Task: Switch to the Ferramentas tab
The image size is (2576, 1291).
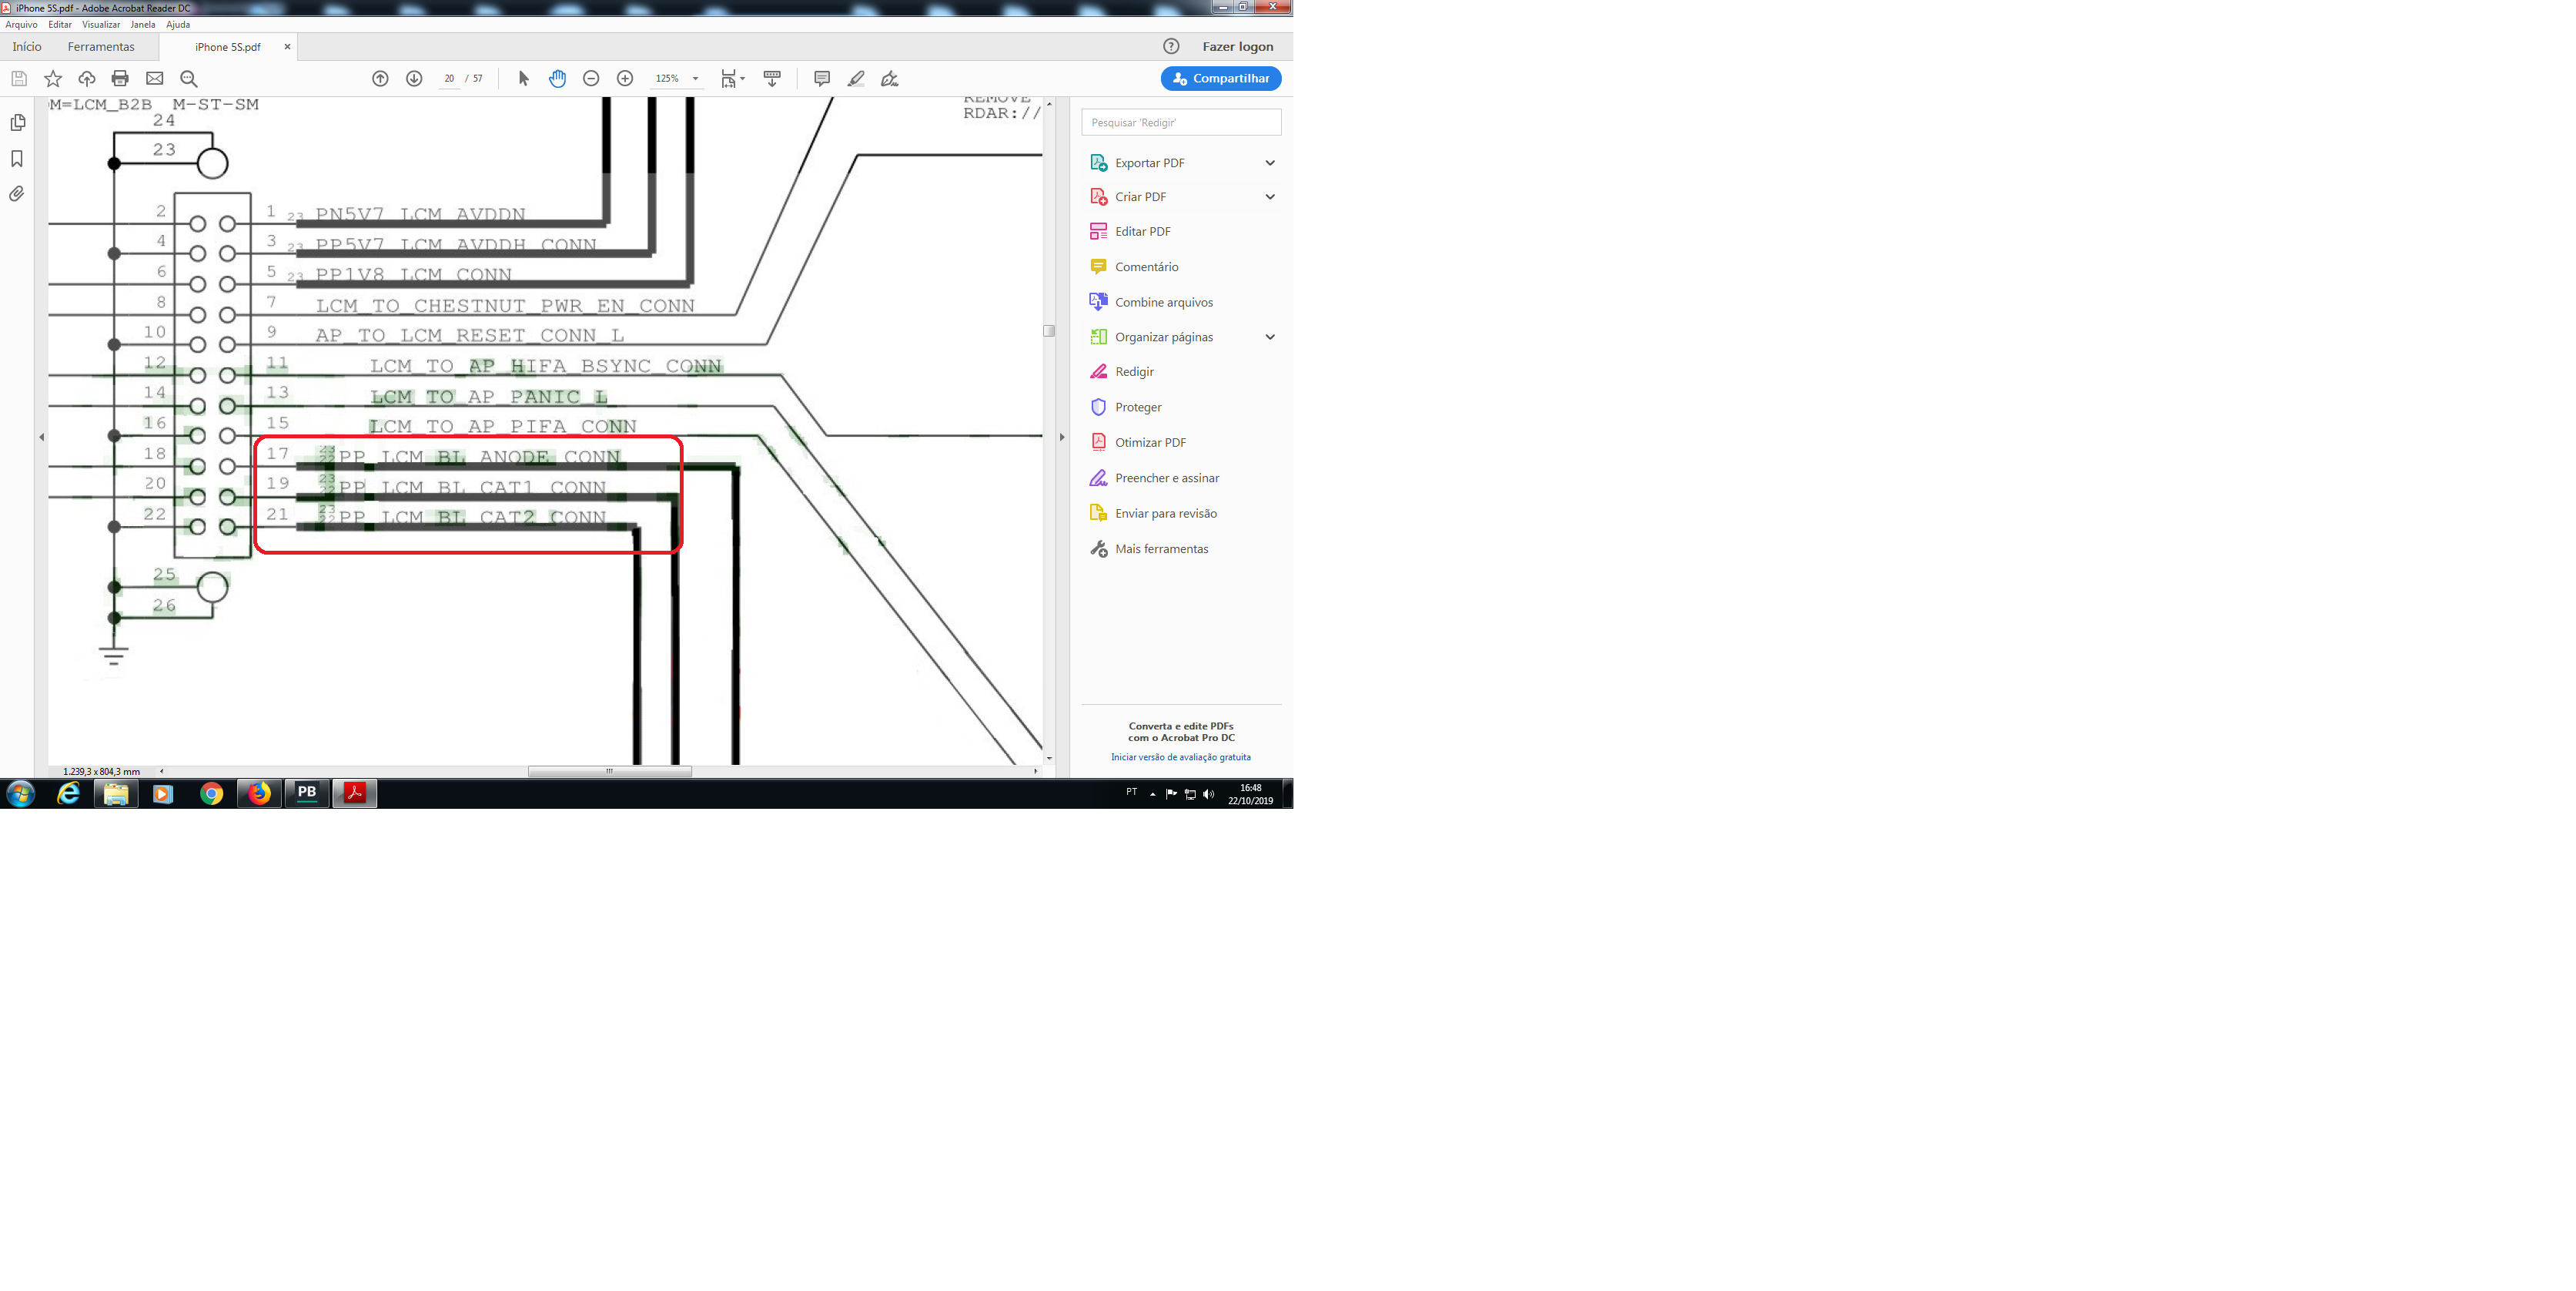Action: pyautogui.click(x=101, y=46)
